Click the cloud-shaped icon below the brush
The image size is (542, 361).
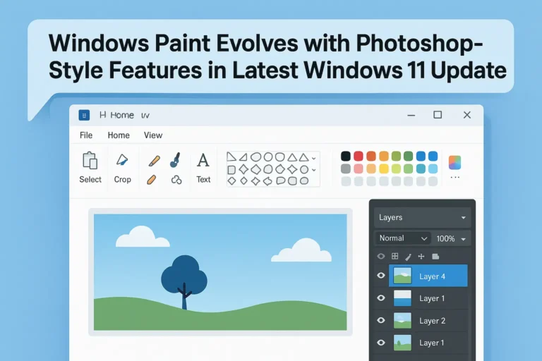click(176, 180)
